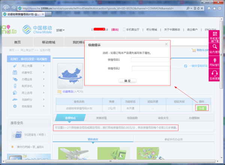The image size is (225, 165).
Task: Click the 兑换积分 sidebar icon
Action: [x=15, y=99]
